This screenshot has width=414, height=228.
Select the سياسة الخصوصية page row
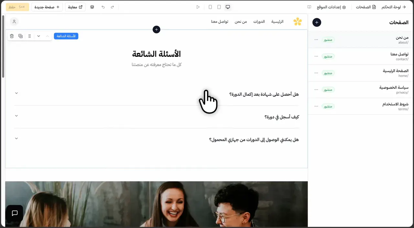point(361,89)
